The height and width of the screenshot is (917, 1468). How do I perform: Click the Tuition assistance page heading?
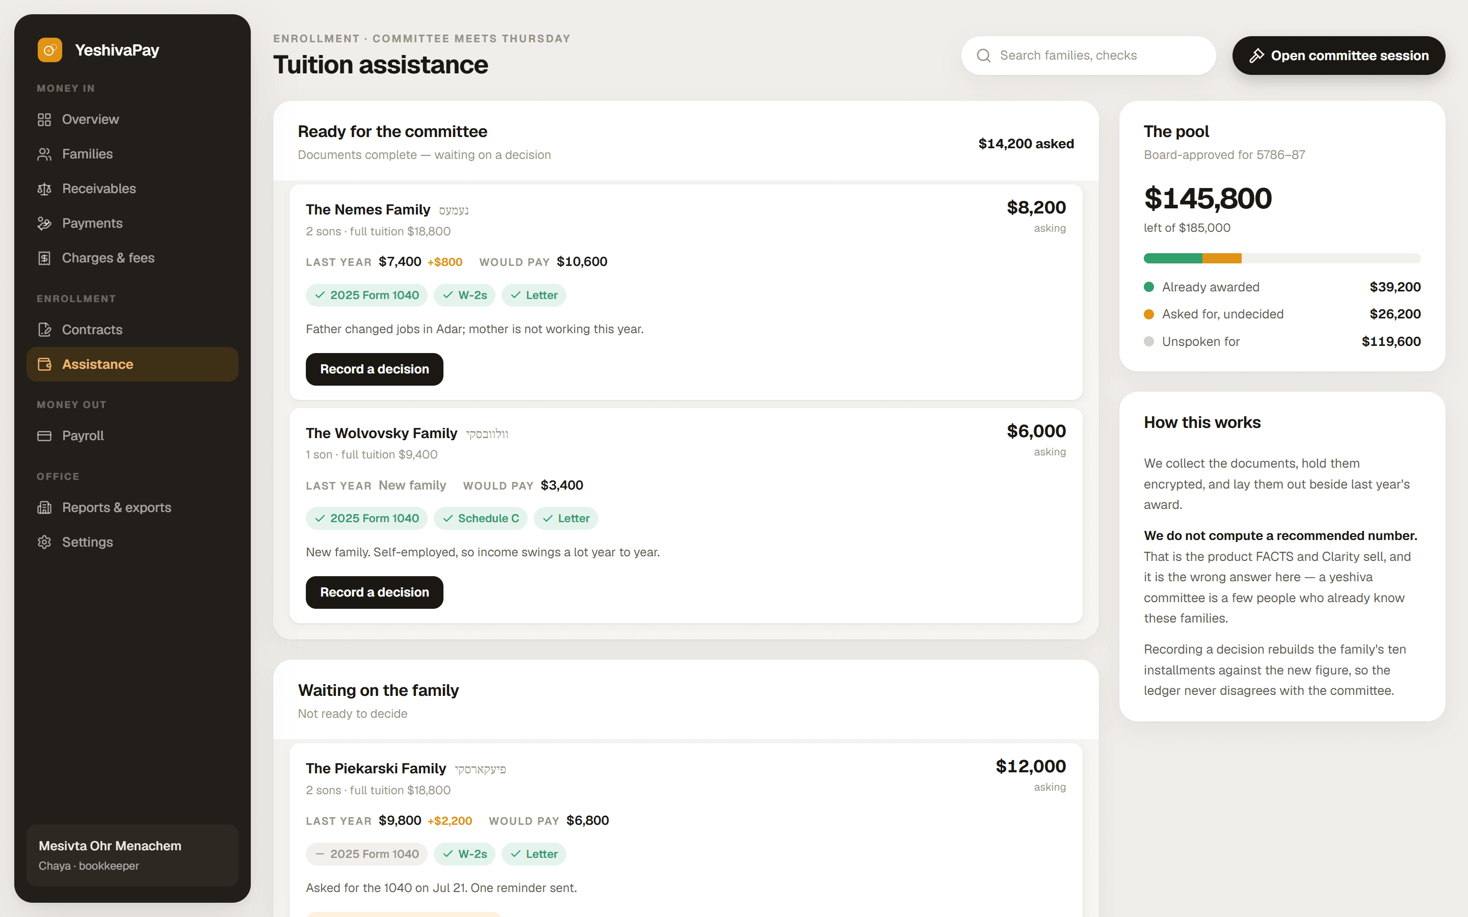tap(380, 65)
